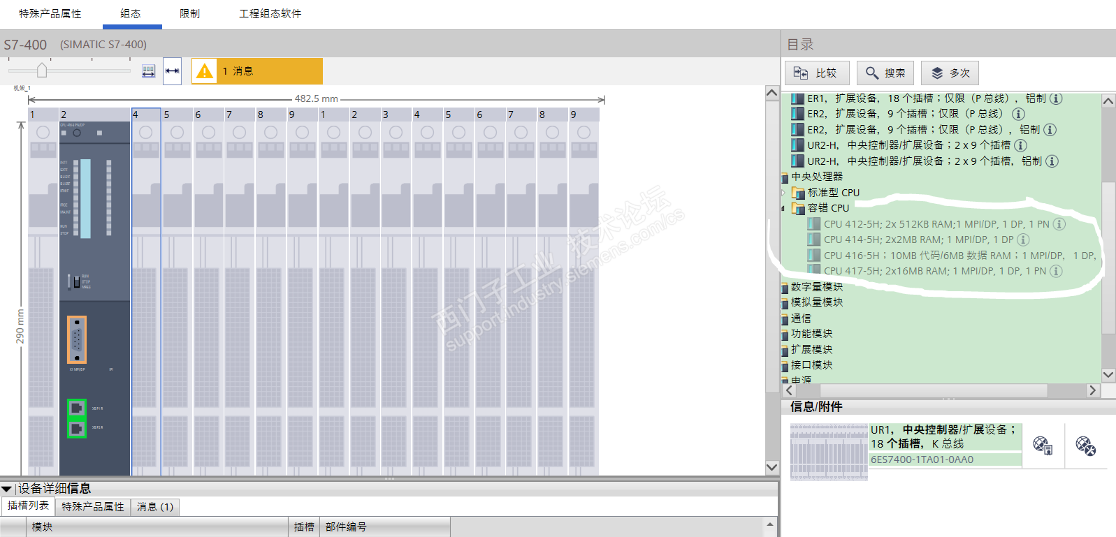Open the 限制 tab

tap(189, 14)
